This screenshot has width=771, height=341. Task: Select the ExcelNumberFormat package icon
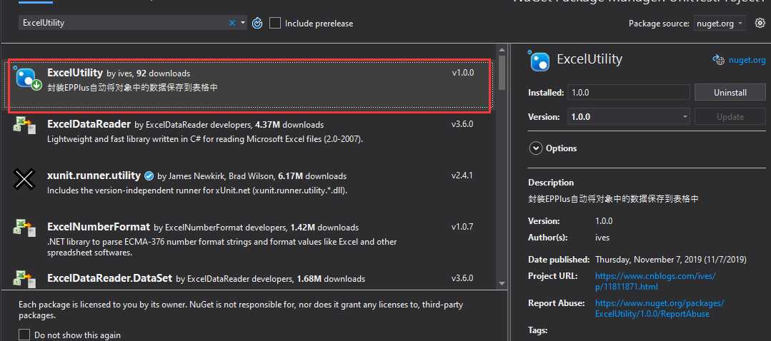tap(24, 228)
